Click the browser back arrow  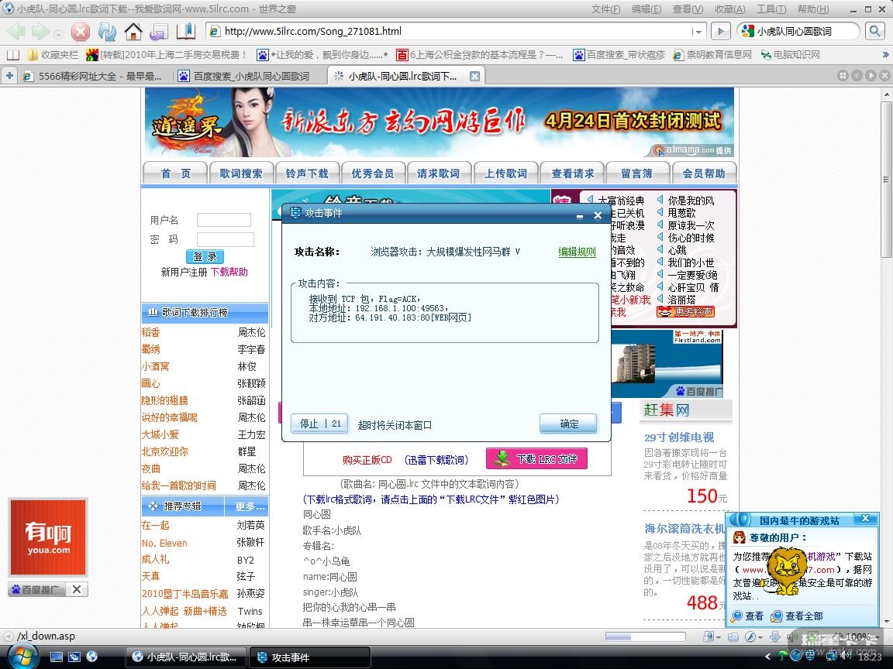16,31
